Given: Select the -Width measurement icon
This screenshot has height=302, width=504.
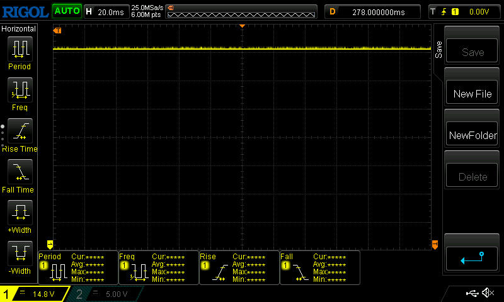Looking at the screenshot, I should pyautogui.click(x=20, y=254).
